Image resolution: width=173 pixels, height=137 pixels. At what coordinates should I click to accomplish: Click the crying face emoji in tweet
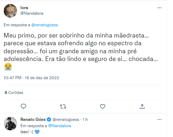click(x=8, y=67)
